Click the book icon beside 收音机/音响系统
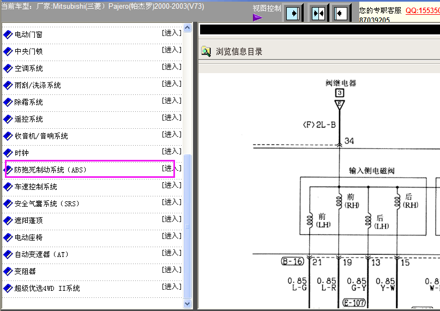The width and height of the screenshot is (440, 311). 8,136
